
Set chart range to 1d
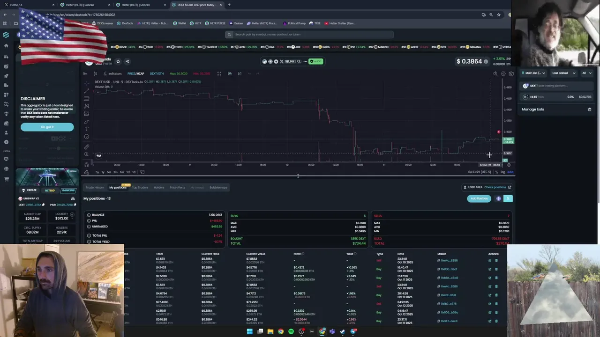point(134,172)
